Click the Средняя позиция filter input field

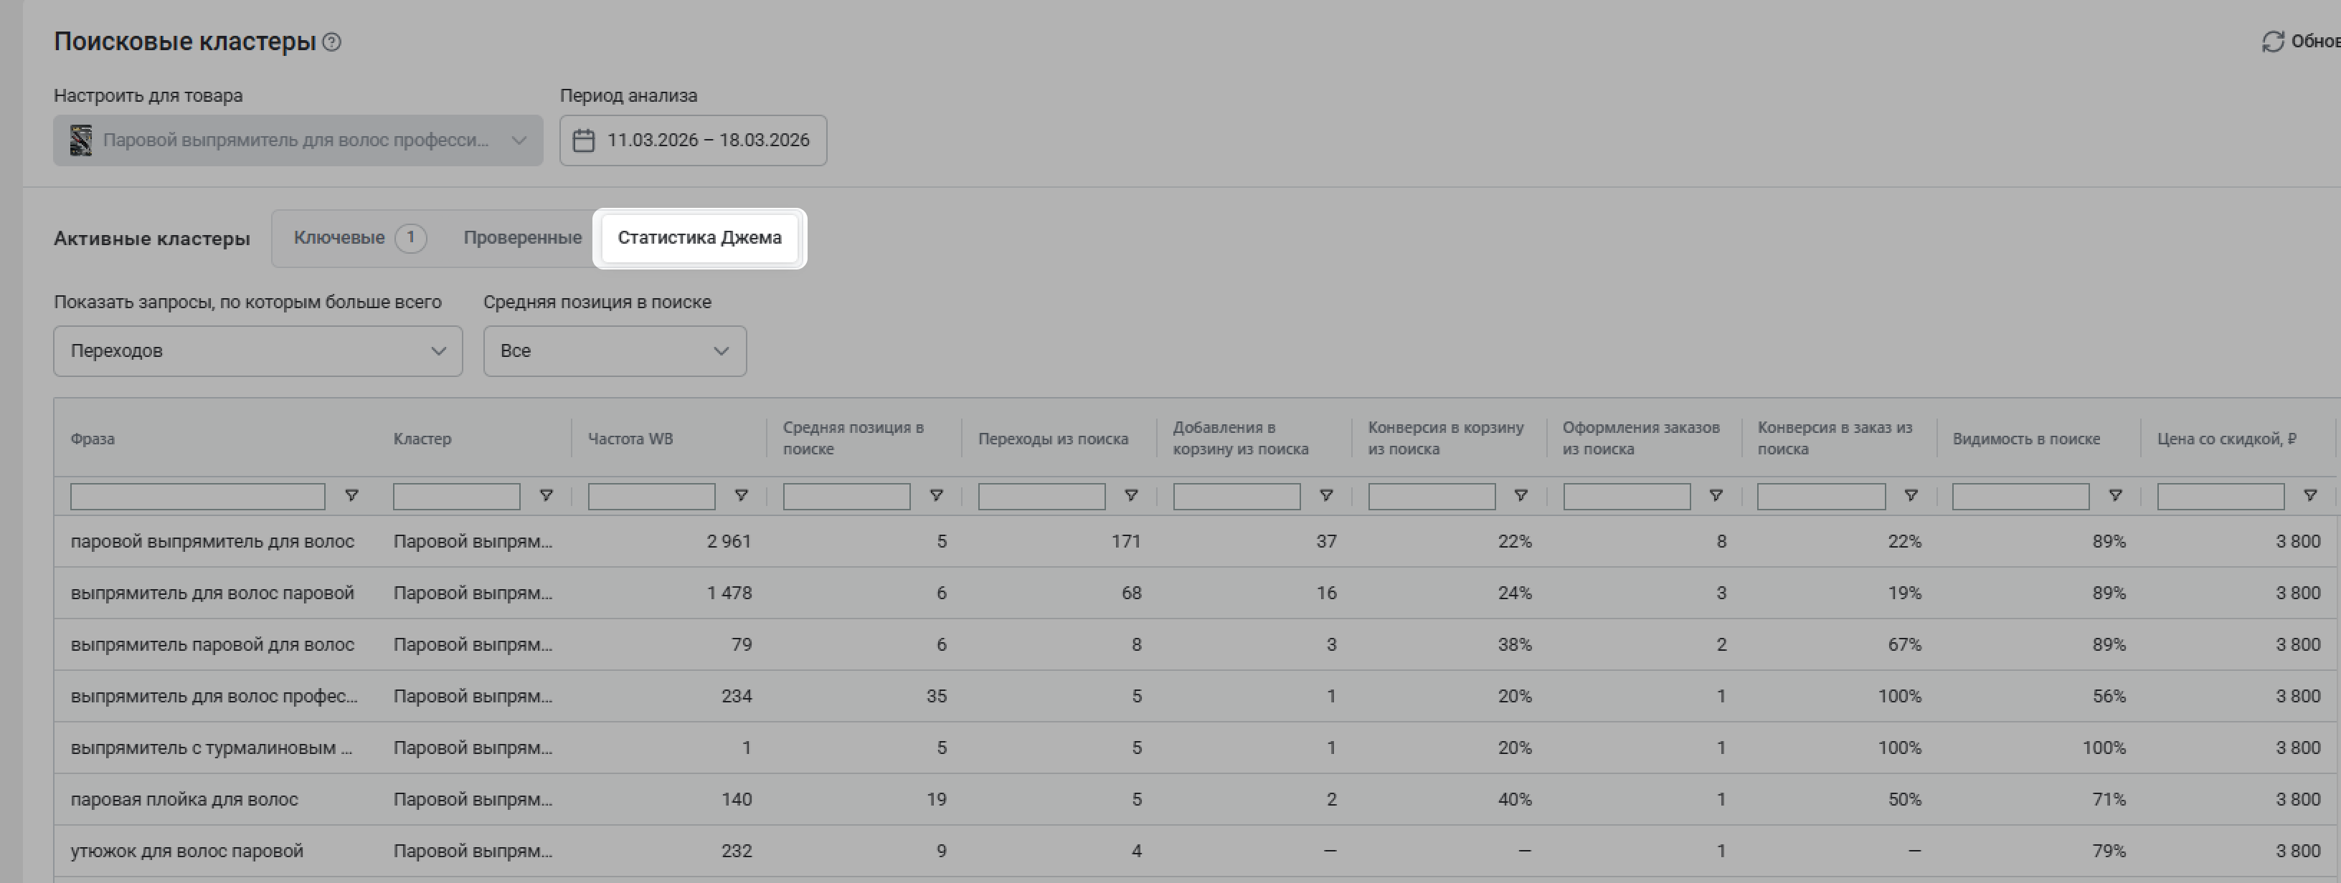tap(846, 497)
